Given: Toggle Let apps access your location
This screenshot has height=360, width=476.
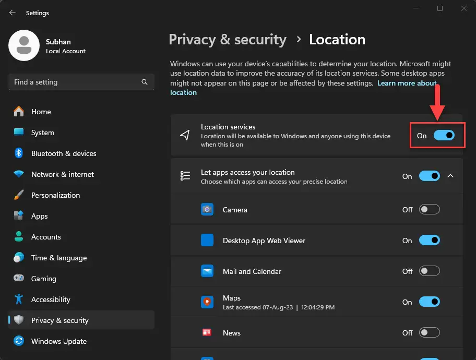Looking at the screenshot, I should click(x=429, y=176).
